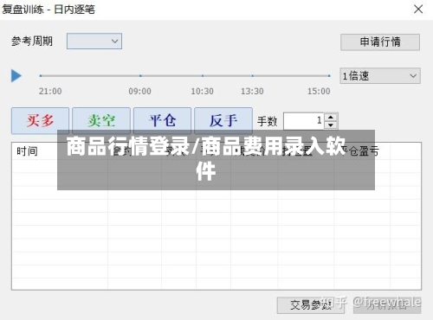Open the 参考周期 dropdown
The width and height of the screenshot is (433, 320).
tap(94, 42)
